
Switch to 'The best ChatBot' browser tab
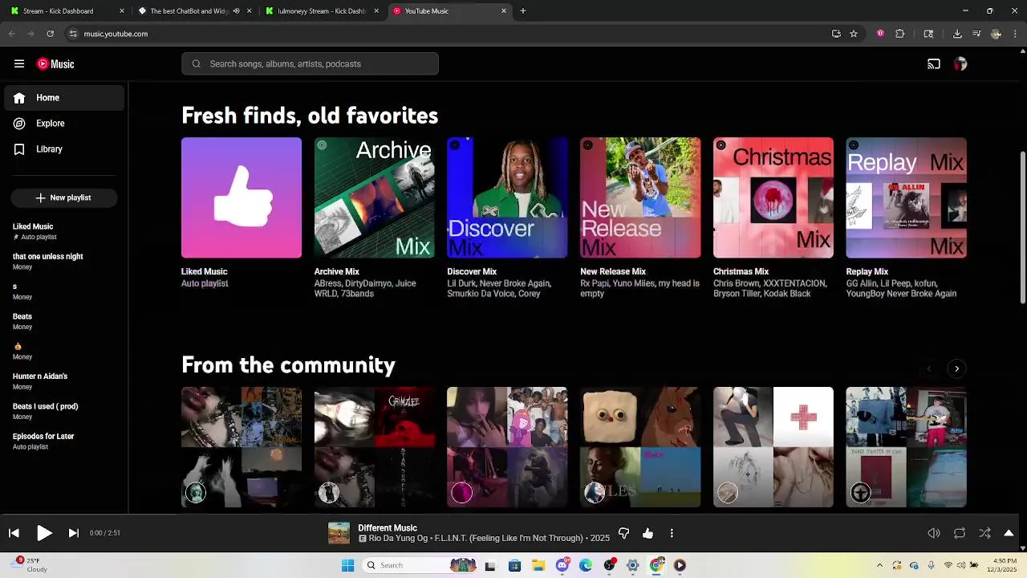194,11
